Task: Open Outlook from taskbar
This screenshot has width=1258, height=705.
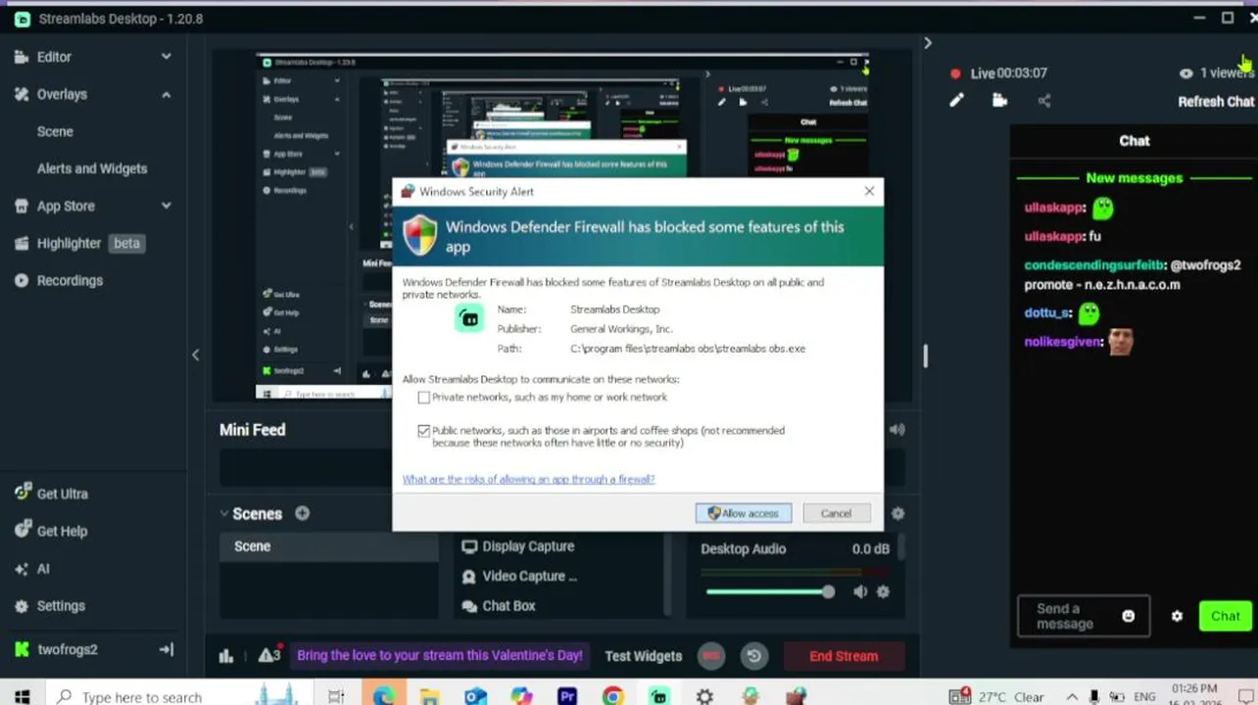Action: tap(475, 696)
